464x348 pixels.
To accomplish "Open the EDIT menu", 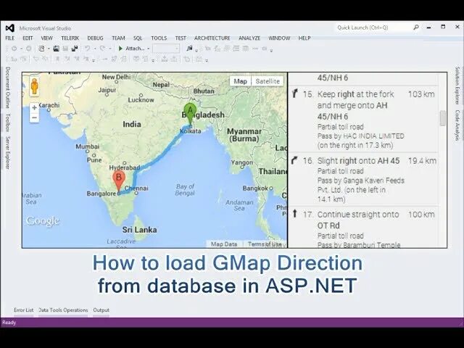I will (28, 38).
